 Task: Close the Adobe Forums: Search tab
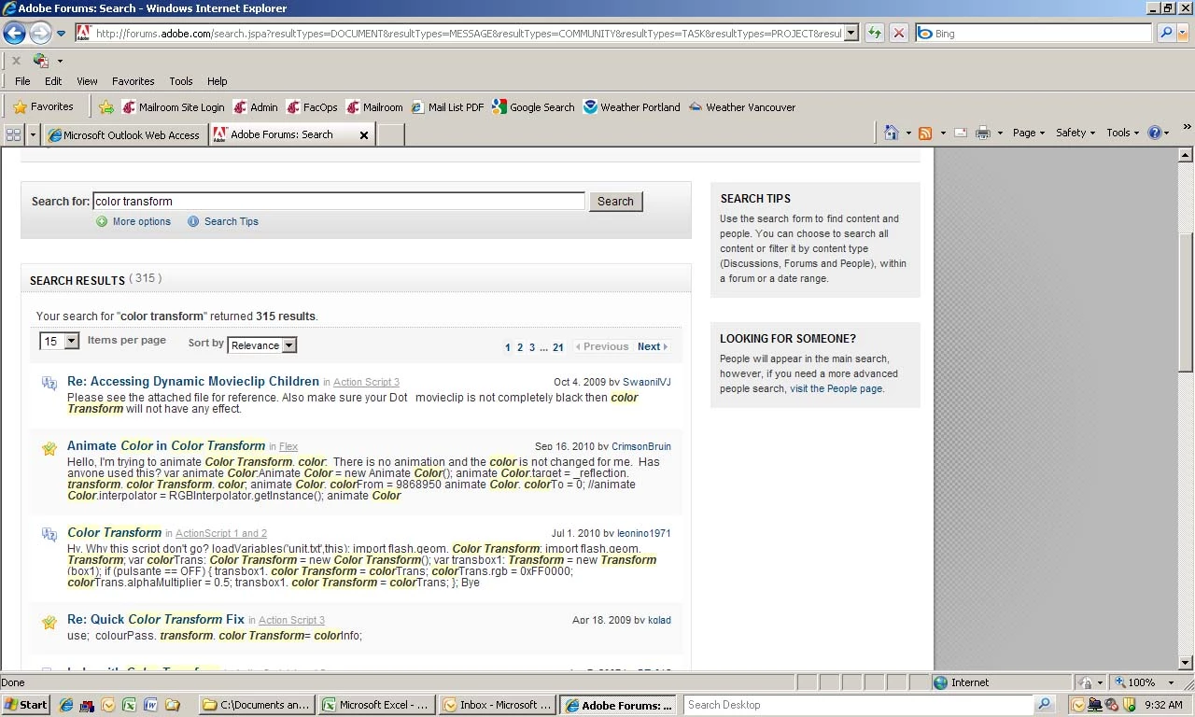(364, 135)
